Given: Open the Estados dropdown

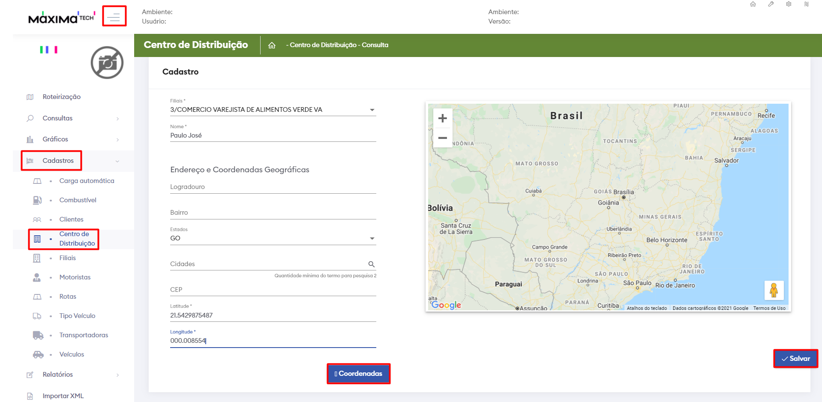Looking at the screenshot, I should (372, 239).
